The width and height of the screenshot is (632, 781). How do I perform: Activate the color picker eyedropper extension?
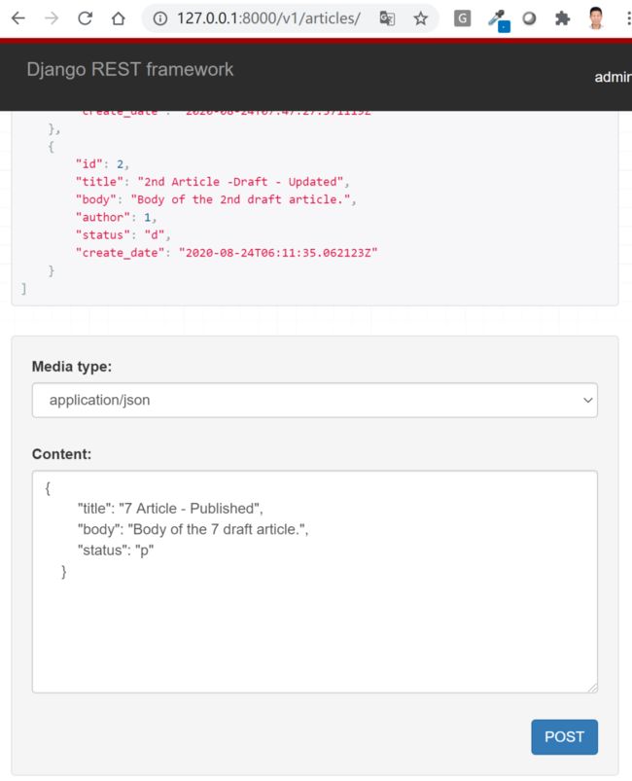pyautogui.click(x=498, y=19)
